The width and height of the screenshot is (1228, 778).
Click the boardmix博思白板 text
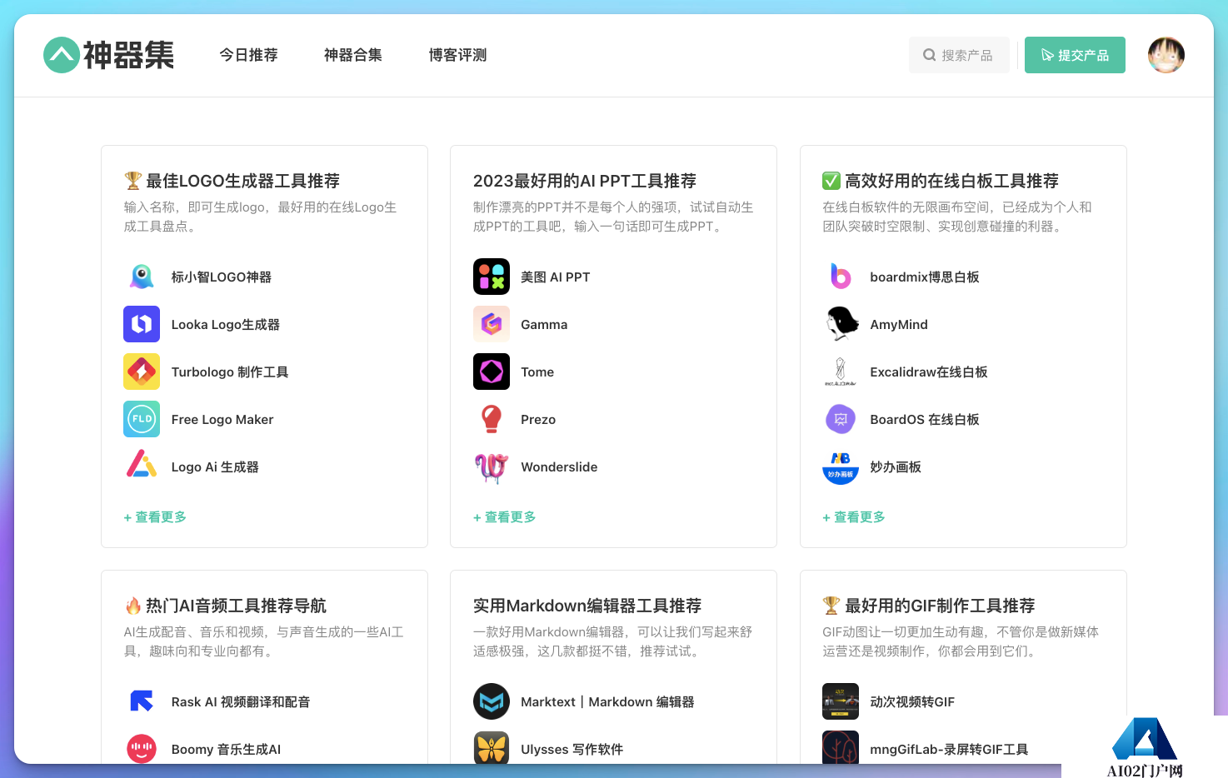coord(925,277)
